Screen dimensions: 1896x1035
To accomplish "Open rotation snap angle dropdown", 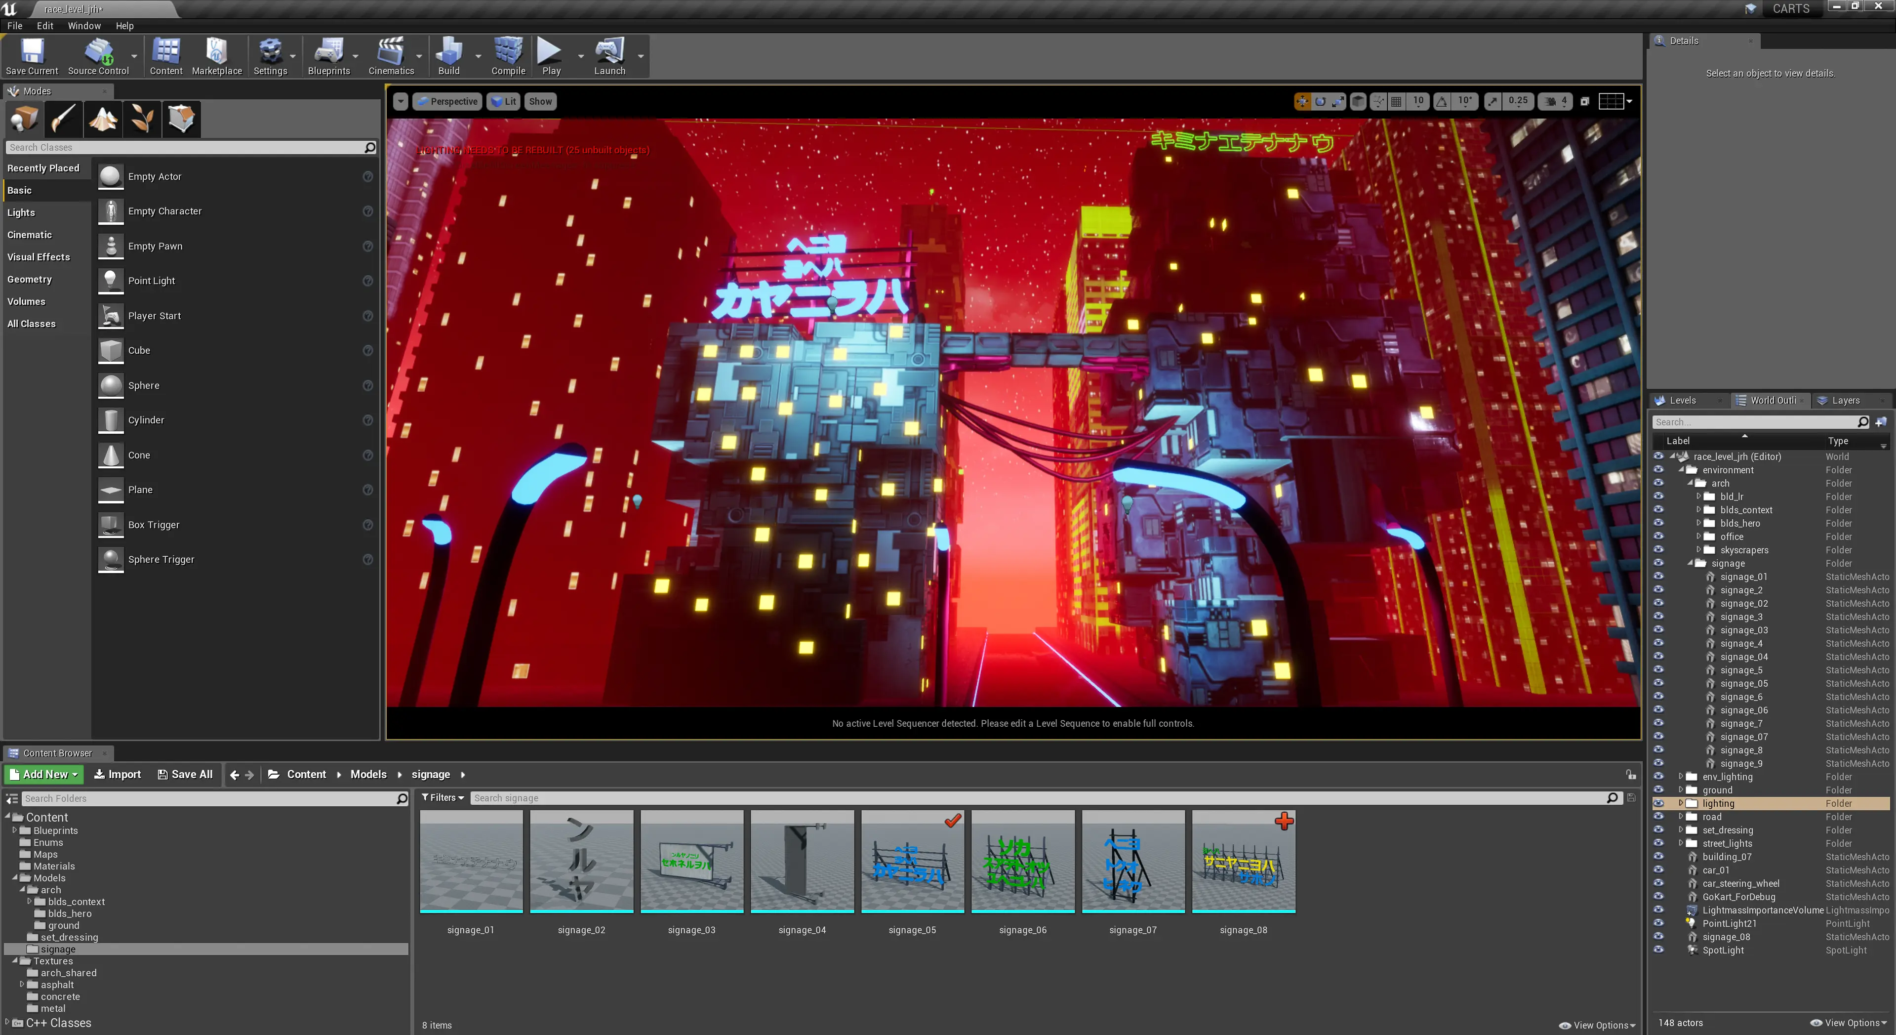I will coord(1465,102).
